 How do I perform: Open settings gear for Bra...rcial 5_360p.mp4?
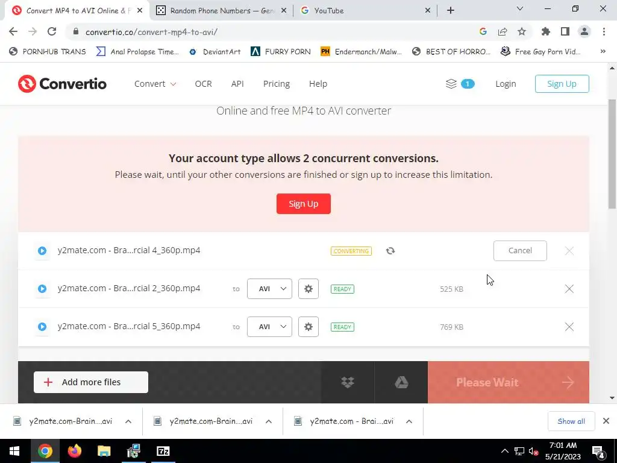tap(308, 327)
